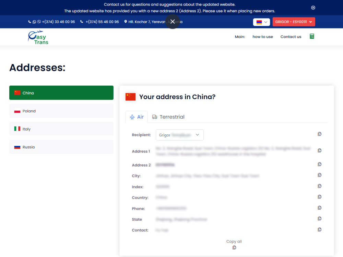Copy the Address 1 value
343x257 pixels.
click(x=319, y=150)
